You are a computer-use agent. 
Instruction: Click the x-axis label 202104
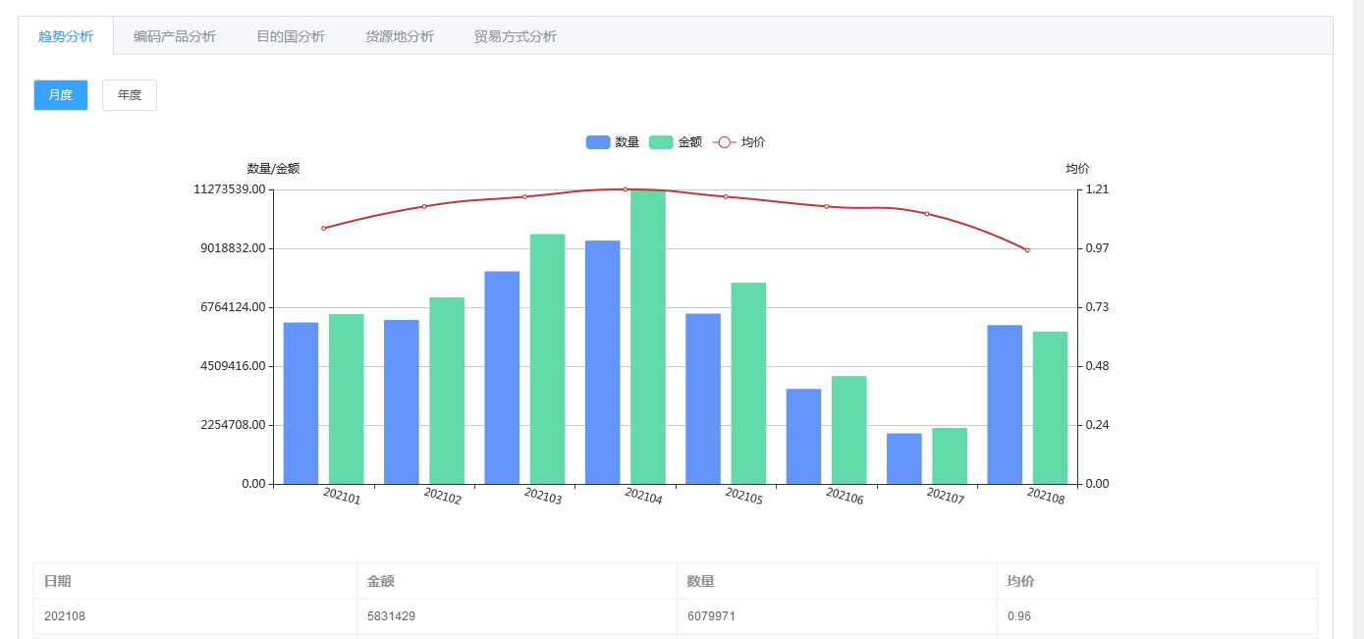pos(643,496)
